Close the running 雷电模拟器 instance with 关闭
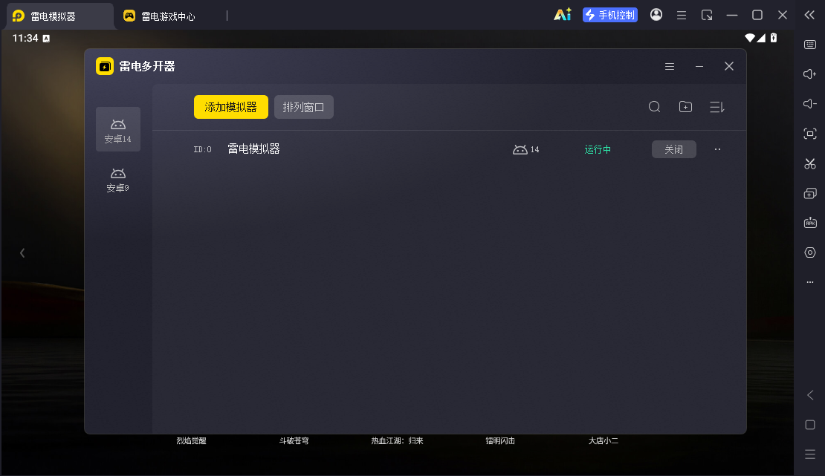This screenshot has width=825, height=476. (674, 149)
